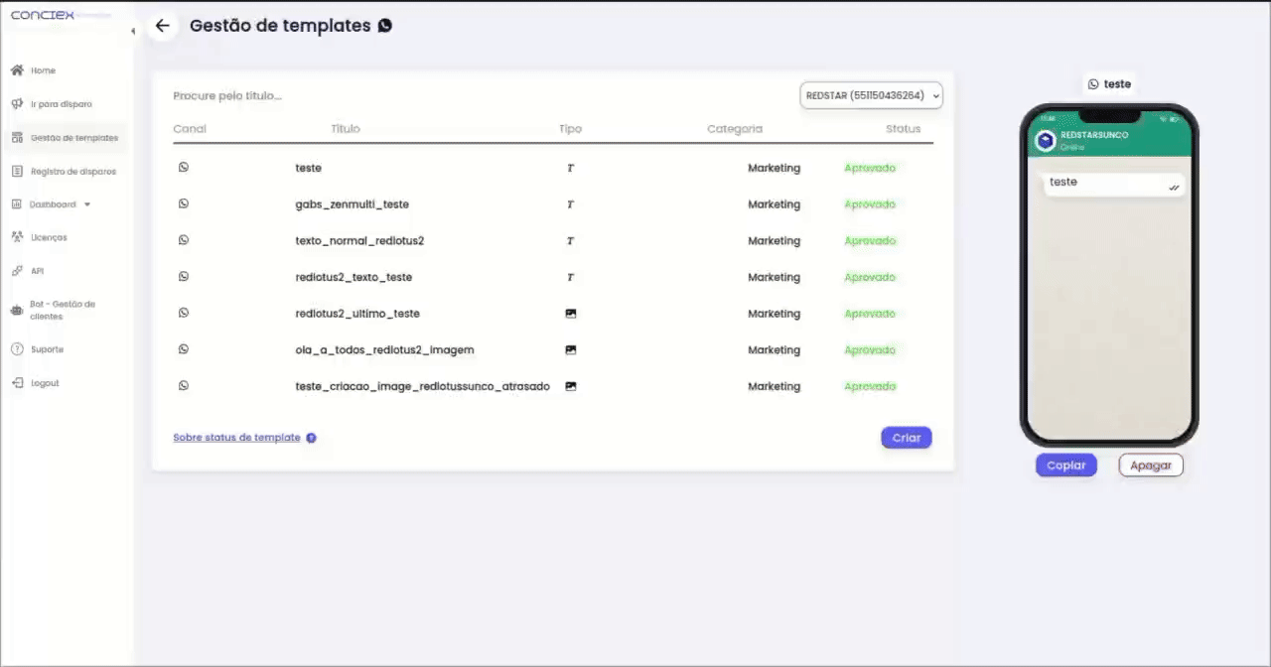
Task: Click the Suporte question mark icon
Action: click(x=17, y=349)
